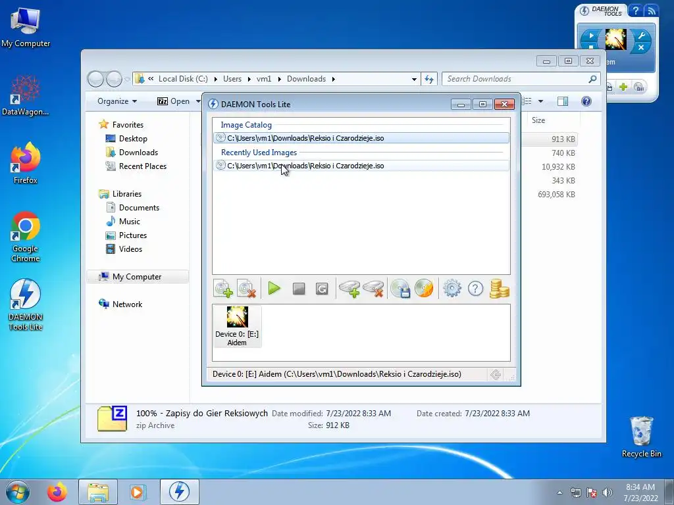
Task: Select Image Catalog entry Reksio i Czarodzieje.iso
Action: point(361,138)
